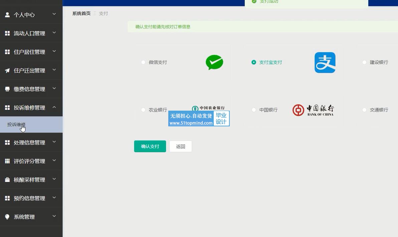The height and width of the screenshot is (237, 398).
Task: Click the icon beside 缴费信息管理
Action: coord(7,89)
